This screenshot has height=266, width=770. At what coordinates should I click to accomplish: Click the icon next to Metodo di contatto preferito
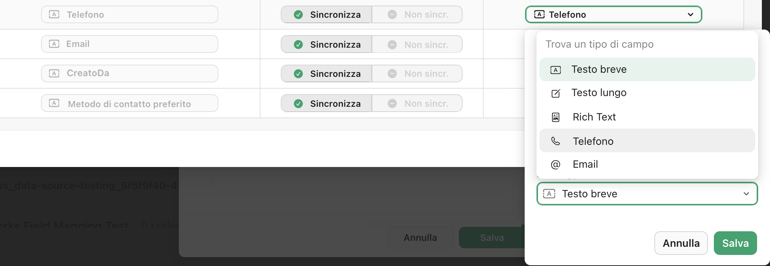pyautogui.click(x=54, y=103)
